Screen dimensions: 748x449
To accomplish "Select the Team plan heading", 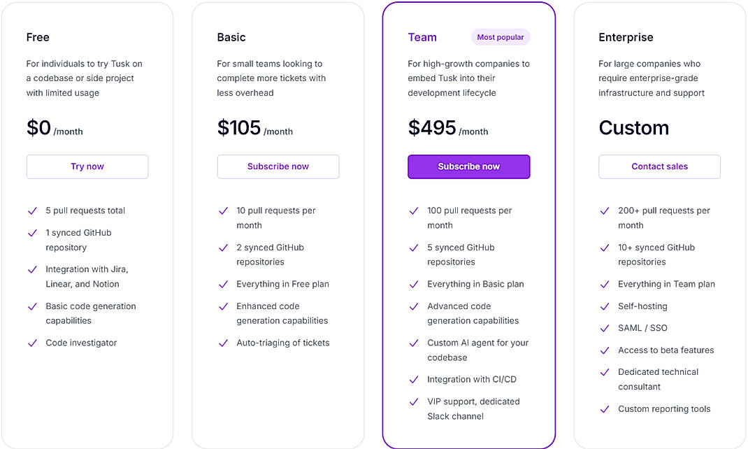I will click(x=422, y=37).
